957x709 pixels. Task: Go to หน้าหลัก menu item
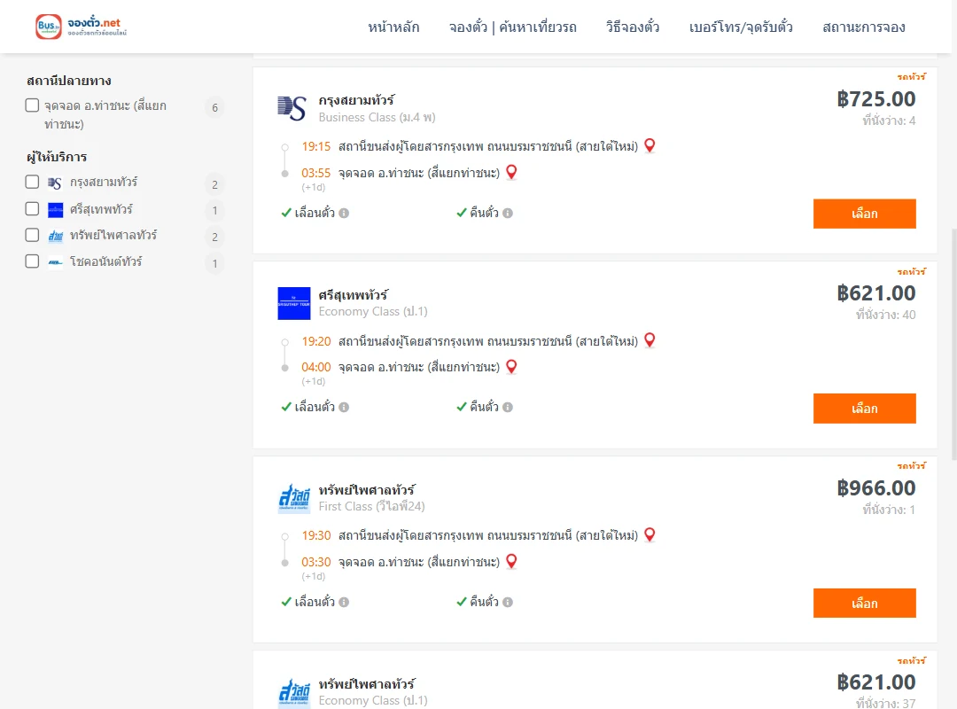point(393,27)
